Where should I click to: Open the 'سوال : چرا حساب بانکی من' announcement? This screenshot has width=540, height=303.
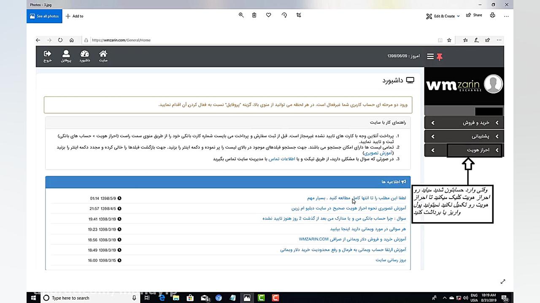click(x=334, y=219)
